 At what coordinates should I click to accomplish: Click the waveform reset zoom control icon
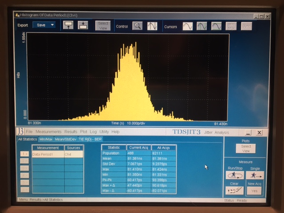[x=152, y=26]
